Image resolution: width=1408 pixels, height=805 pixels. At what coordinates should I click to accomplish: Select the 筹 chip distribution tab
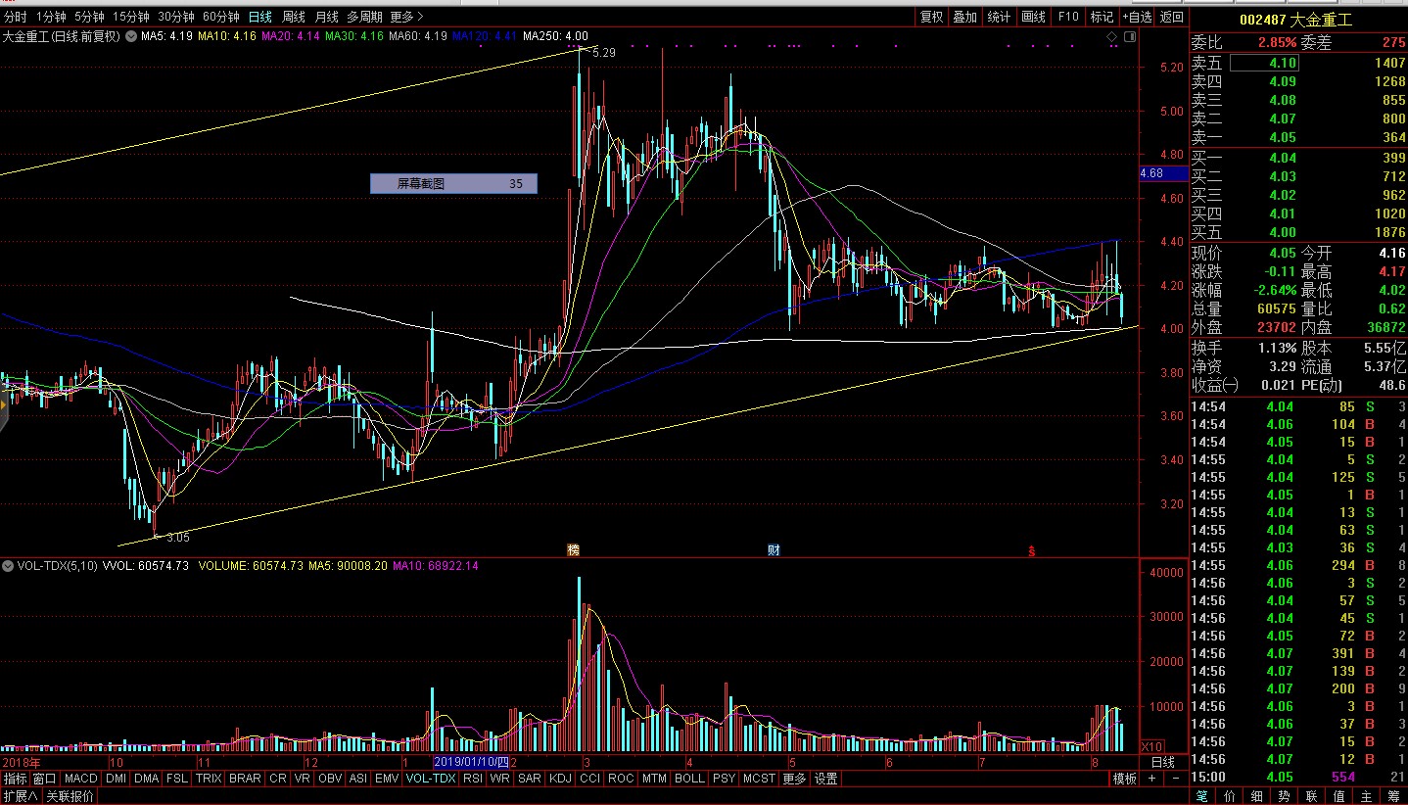pos(1393,796)
